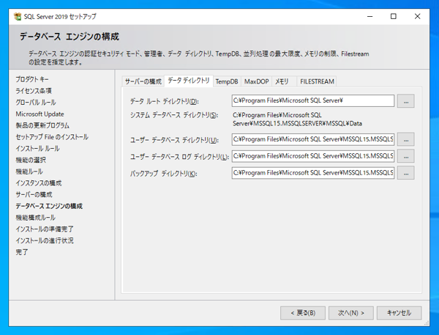The width and height of the screenshot is (439, 335).
Task: Open the TempDB tab
Action: 227,81
